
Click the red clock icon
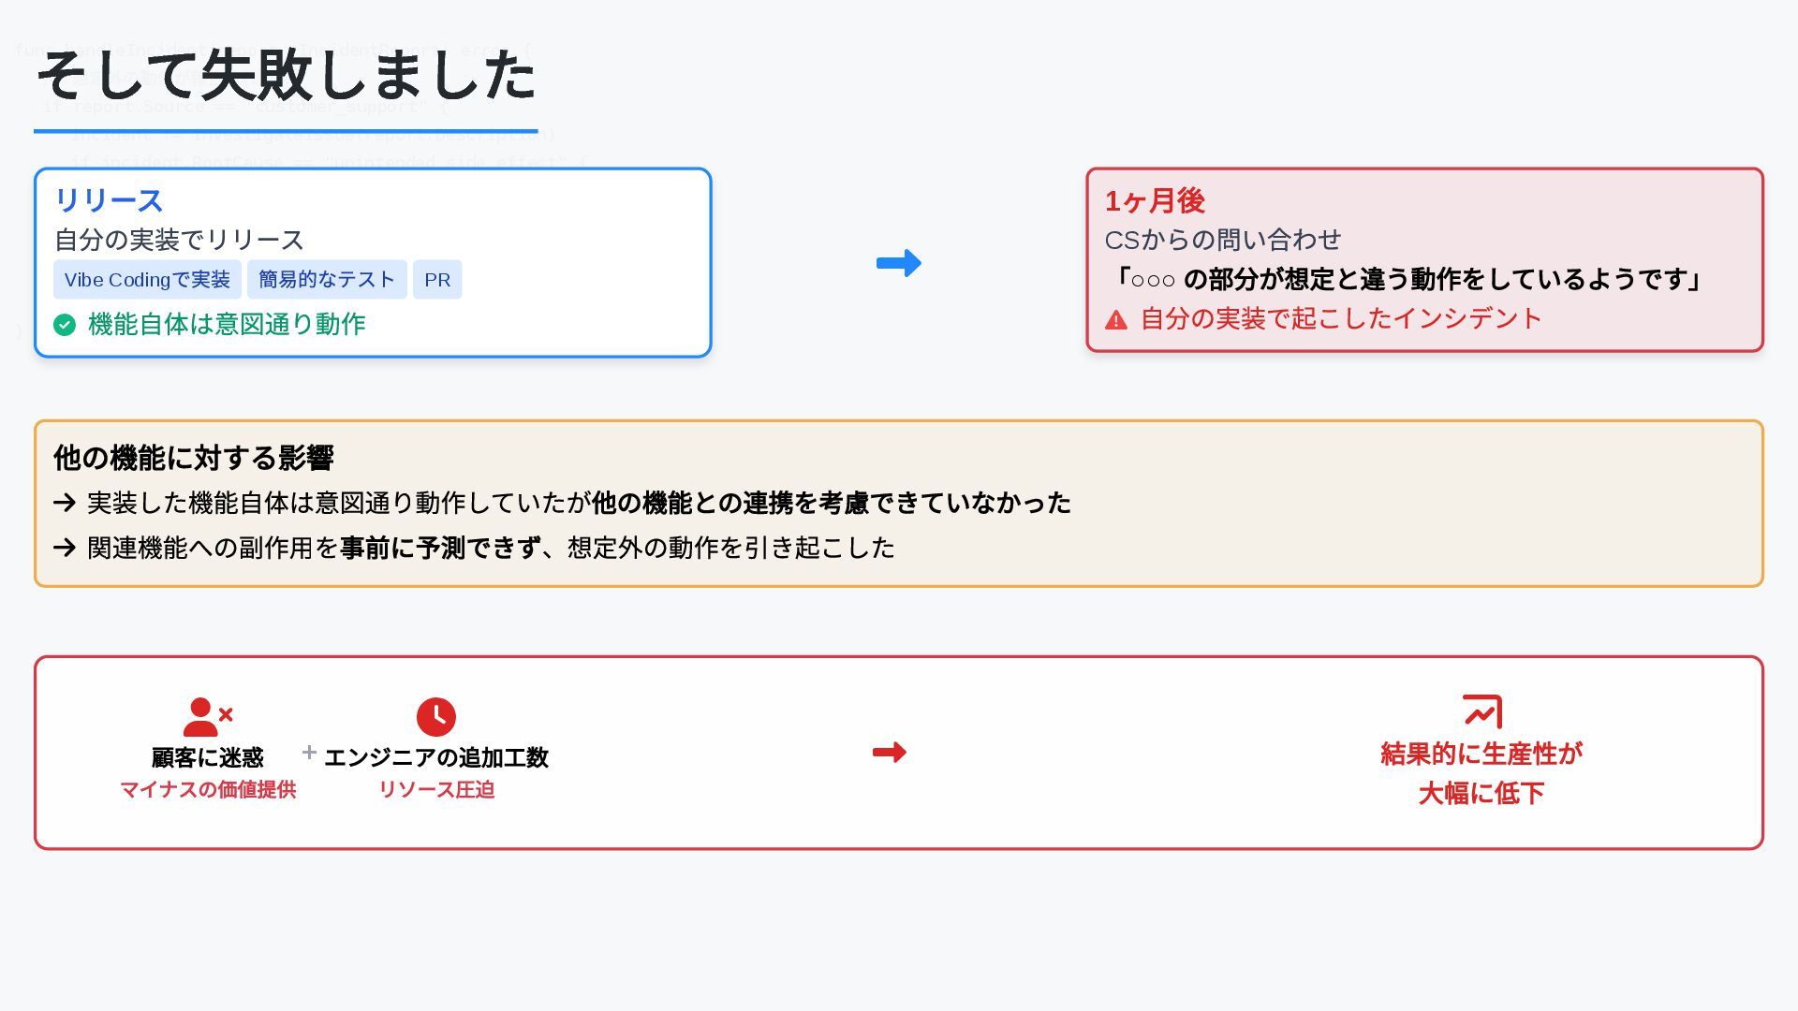436,717
